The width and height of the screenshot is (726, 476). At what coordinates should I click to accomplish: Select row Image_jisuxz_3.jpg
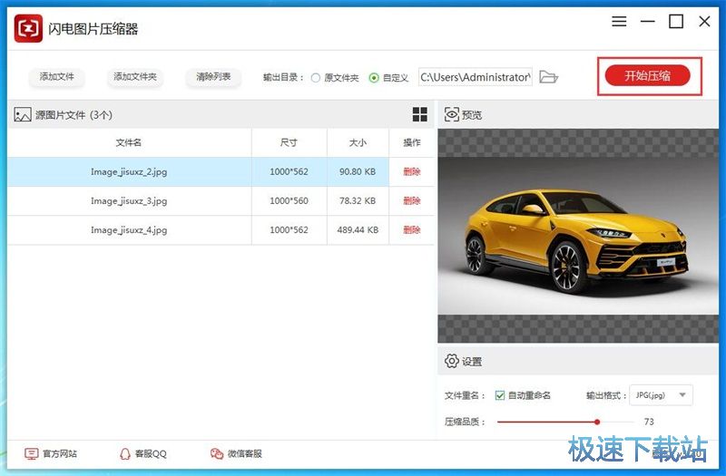(221, 200)
